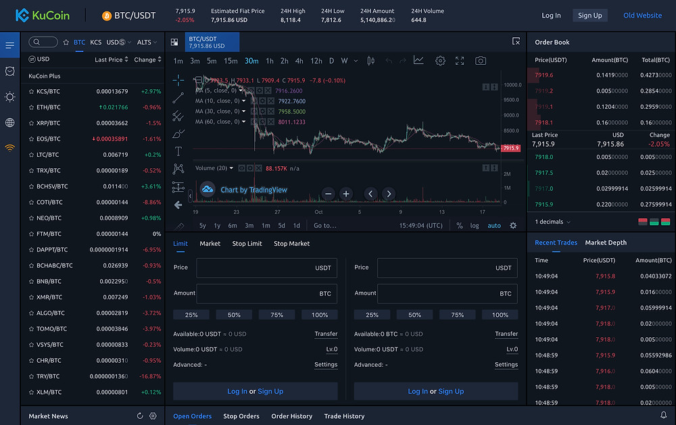Expand the USDⓈ markets dropdown
Viewport: 676px width, 425px height.
pyautogui.click(x=118, y=43)
